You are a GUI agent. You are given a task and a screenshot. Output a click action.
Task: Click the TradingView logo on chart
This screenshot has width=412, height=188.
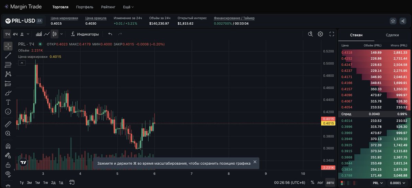[23, 163]
